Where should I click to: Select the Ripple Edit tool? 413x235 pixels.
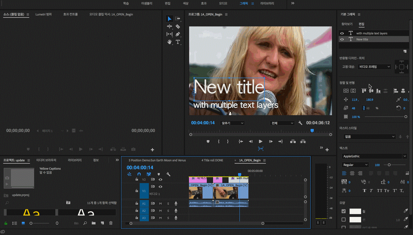(170, 26)
